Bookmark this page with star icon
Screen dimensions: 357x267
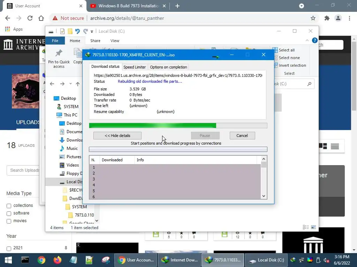point(313,18)
